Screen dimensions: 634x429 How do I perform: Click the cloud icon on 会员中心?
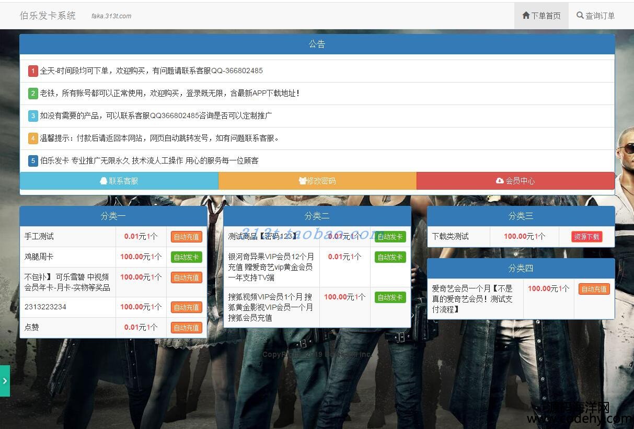click(500, 181)
